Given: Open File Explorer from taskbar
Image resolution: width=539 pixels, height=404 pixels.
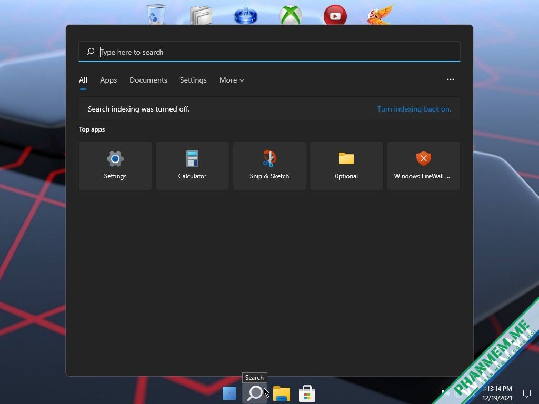Looking at the screenshot, I should pyautogui.click(x=282, y=393).
